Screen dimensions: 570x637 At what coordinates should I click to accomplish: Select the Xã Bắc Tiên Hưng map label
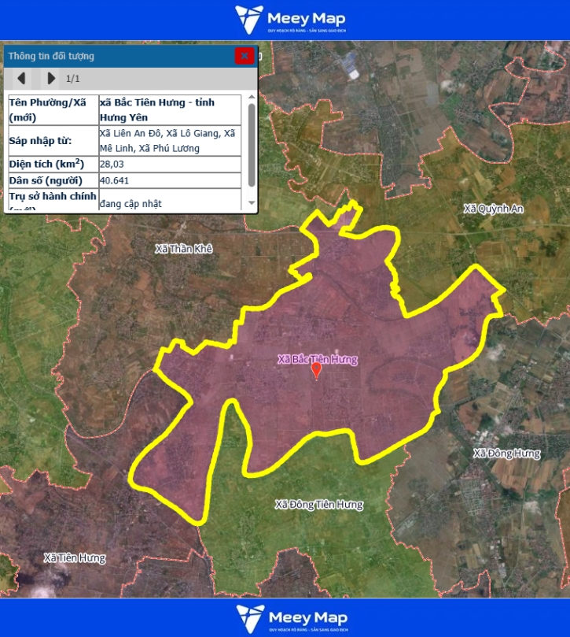(x=317, y=360)
